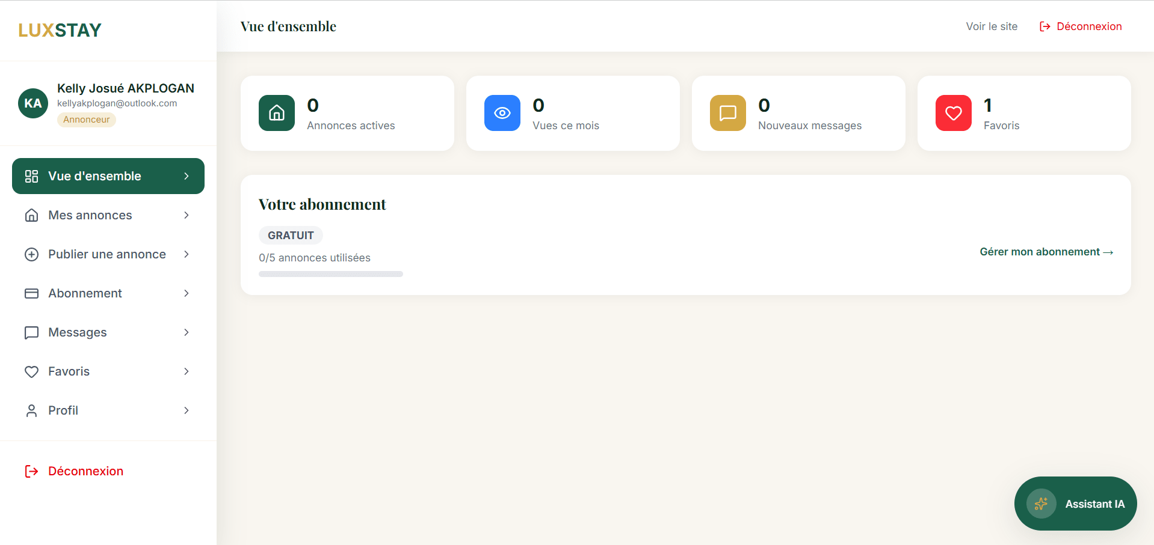Go to the Abonnement menu item

pos(108,293)
